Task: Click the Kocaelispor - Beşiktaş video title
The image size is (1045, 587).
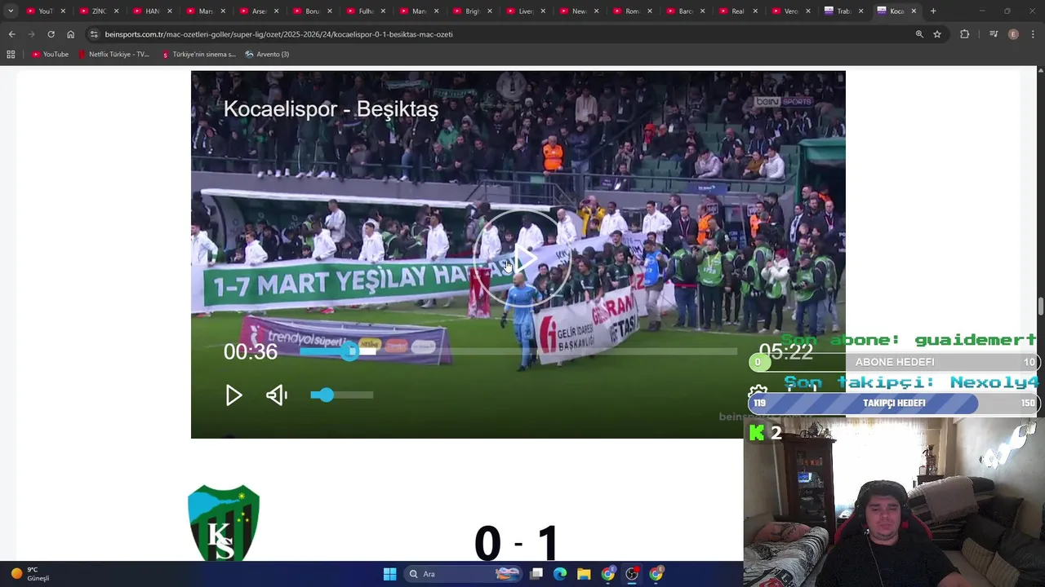Action: [331, 109]
